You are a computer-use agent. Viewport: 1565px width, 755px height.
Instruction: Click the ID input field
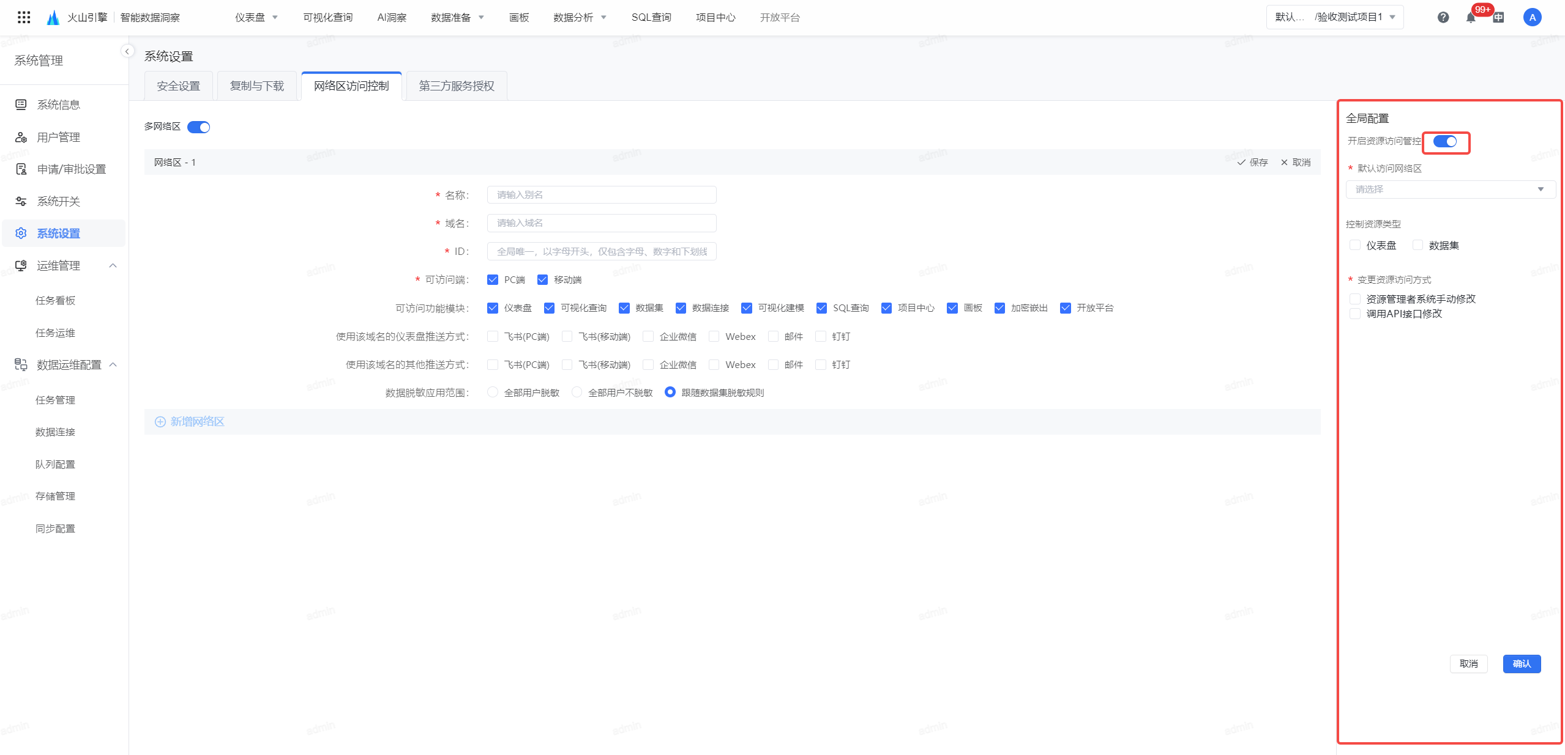click(x=602, y=251)
